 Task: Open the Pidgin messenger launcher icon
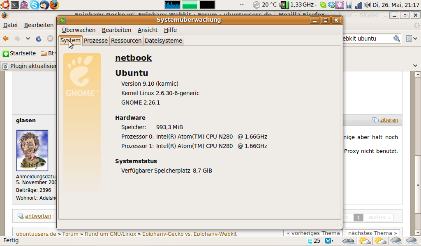(x=24, y=5)
